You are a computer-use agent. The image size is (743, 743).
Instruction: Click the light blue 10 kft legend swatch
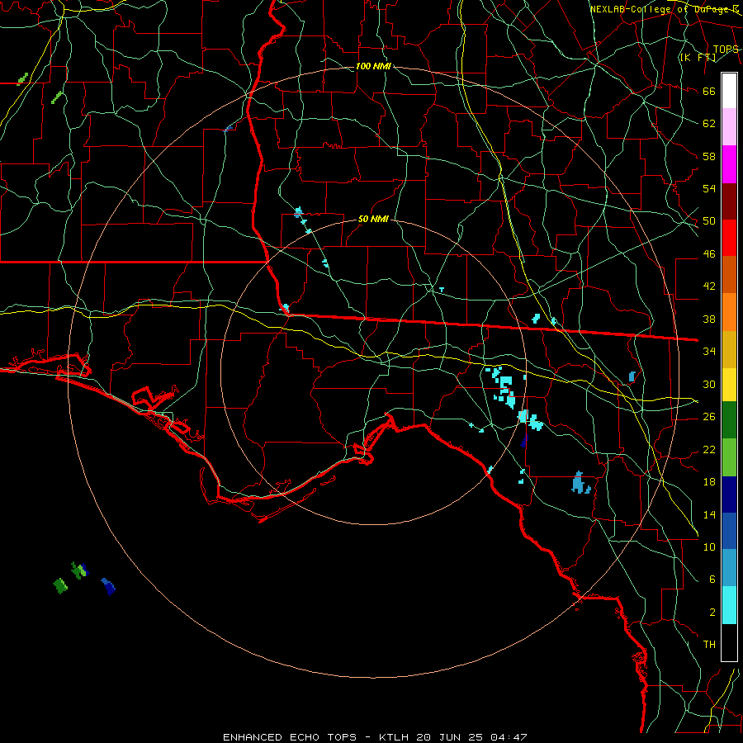(729, 568)
